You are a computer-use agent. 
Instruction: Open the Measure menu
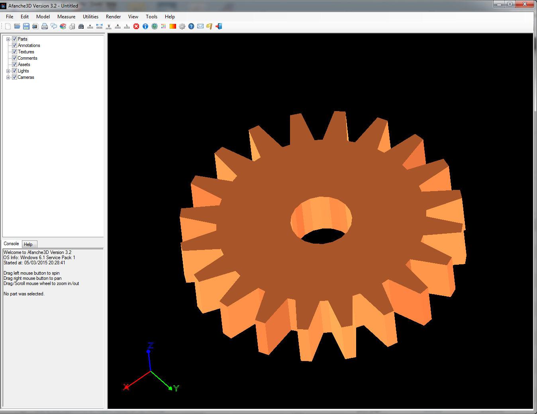coord(66,17)
